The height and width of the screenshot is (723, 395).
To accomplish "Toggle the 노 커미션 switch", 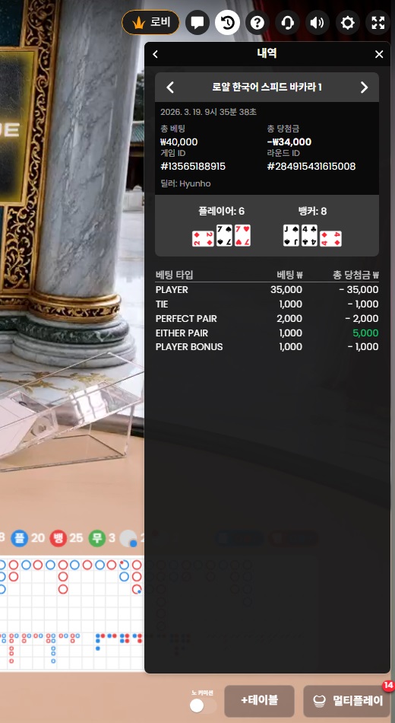I will point(203,705).
